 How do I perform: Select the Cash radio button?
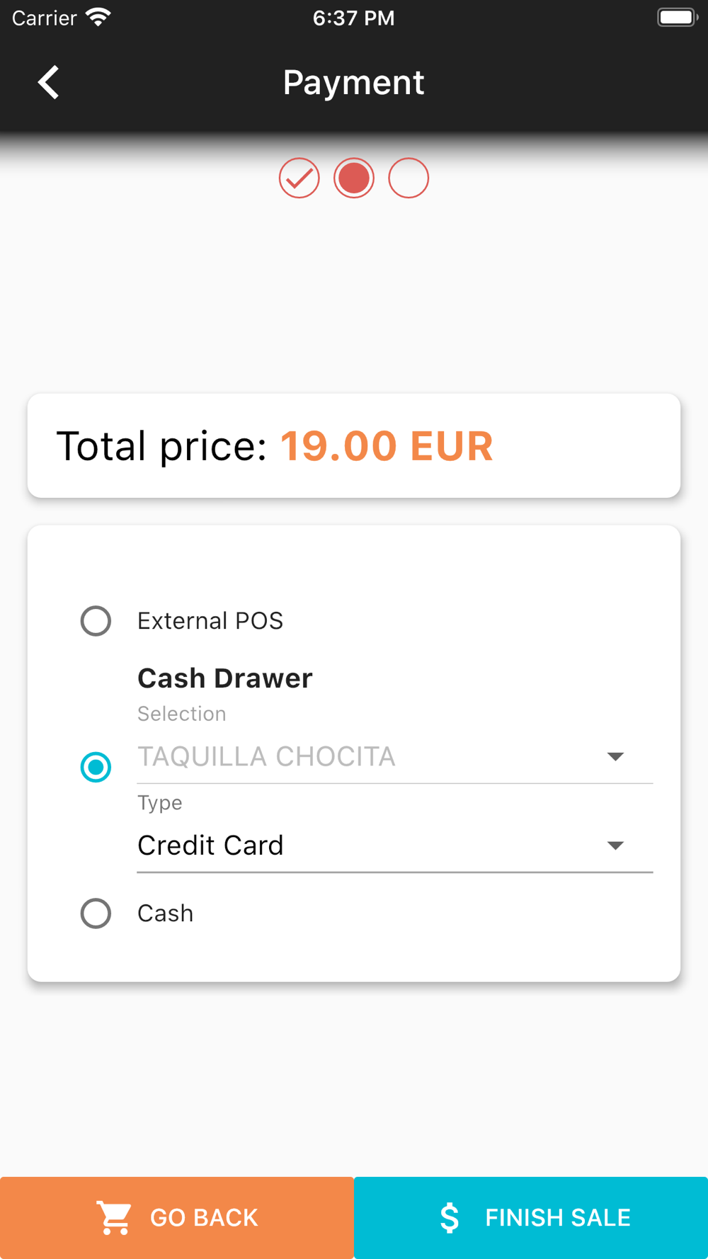click(96, 913)
